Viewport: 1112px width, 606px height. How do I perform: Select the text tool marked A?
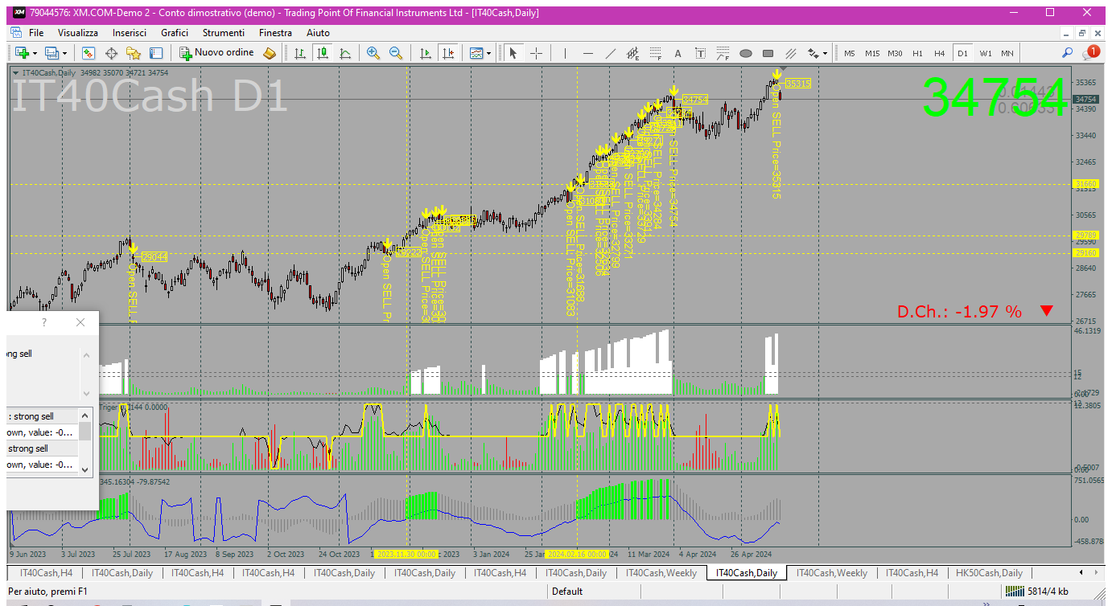click(x=677, y=53)
